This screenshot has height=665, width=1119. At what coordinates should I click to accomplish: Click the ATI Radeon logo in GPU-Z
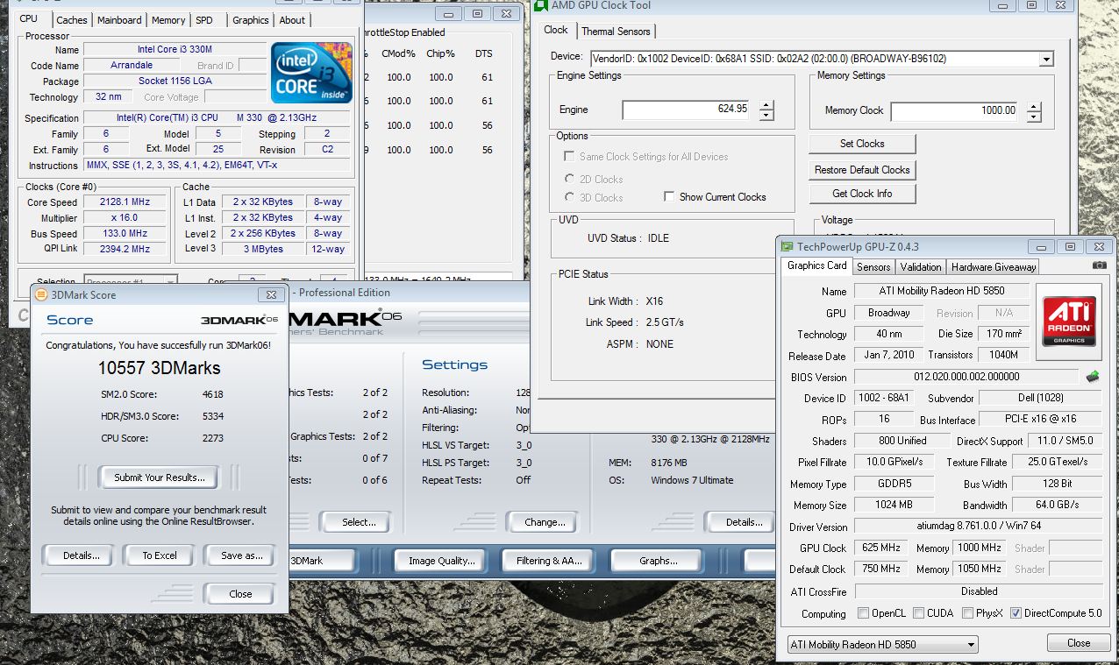pyautogui.click(x=1068, y=322)
